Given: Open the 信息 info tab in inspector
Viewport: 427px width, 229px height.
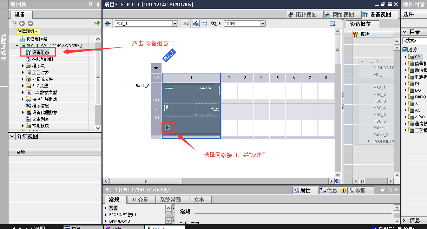Looking at the screenshot, I should (x=333, y=190).
